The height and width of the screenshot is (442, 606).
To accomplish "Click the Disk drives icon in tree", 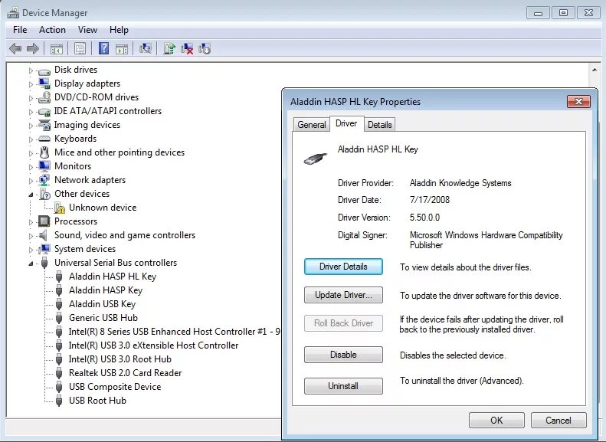I will (44, 71).
